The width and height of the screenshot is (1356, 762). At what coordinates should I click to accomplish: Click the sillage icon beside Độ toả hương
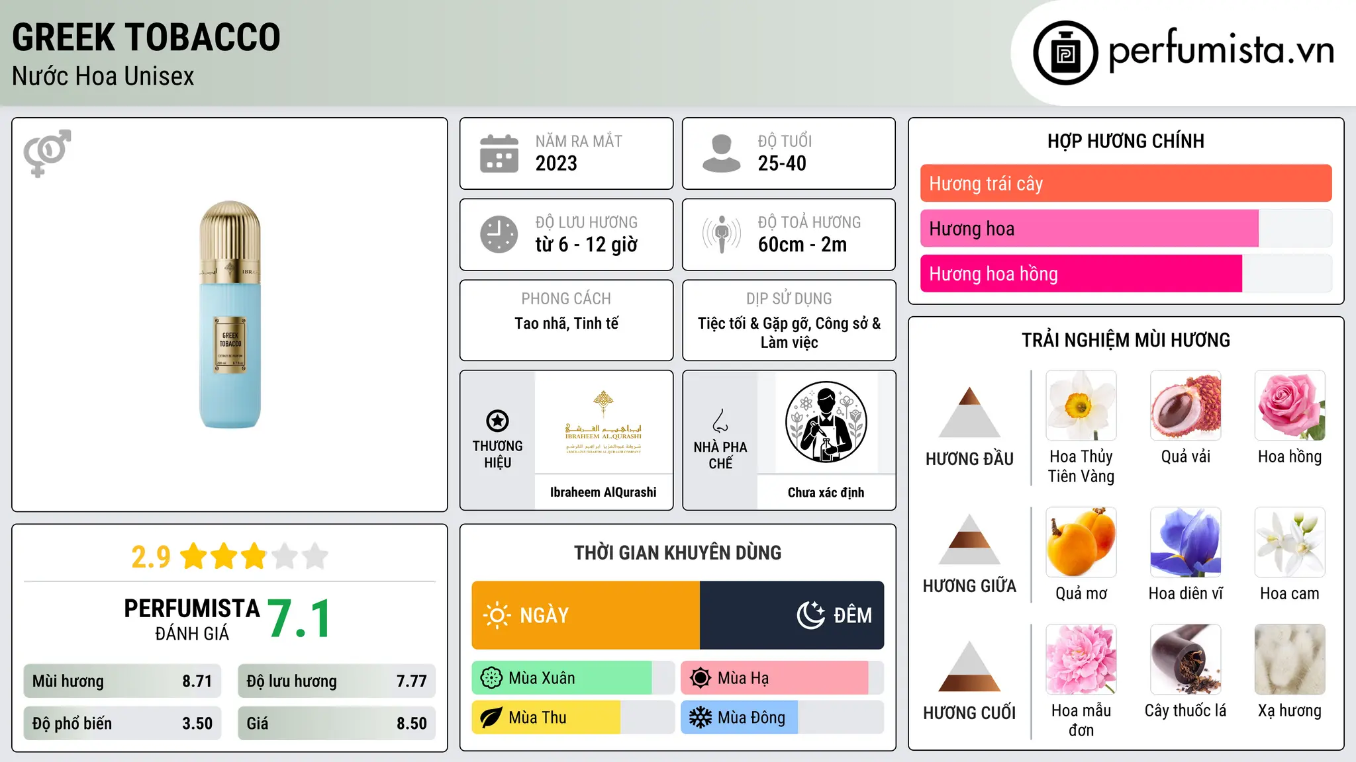[x=721, y=234]
